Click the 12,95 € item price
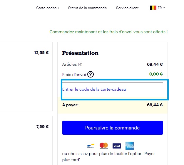184x165 pixels. (41, 53)
